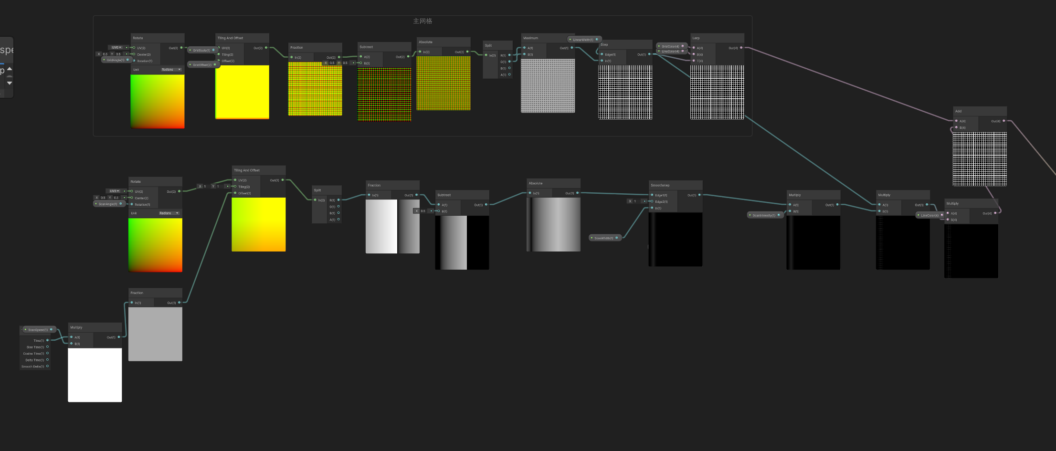
Task: Click the Cosine Time output port
Action: 47,354
